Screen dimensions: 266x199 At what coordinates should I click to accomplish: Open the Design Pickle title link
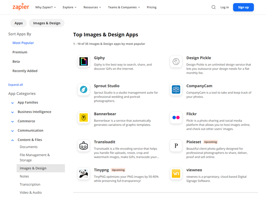(199, 58)
